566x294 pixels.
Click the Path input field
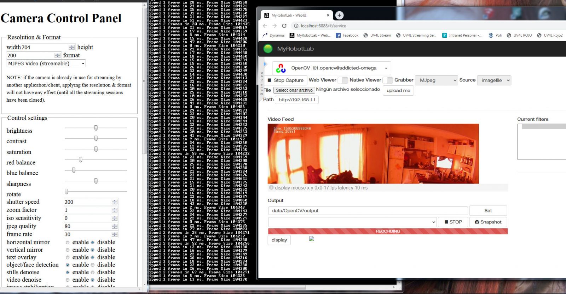tap(297, 100)
